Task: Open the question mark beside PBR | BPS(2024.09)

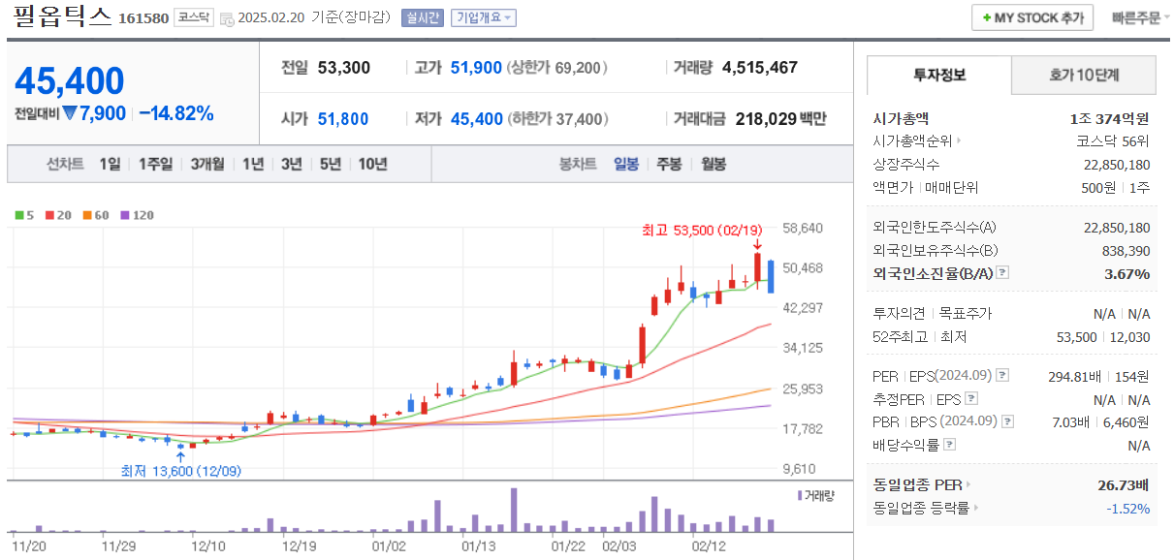Action: pos(1006,420)
